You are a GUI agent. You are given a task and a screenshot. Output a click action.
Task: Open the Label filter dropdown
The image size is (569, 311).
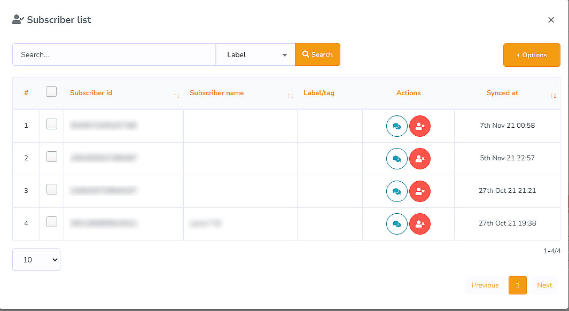pos(255,55)
